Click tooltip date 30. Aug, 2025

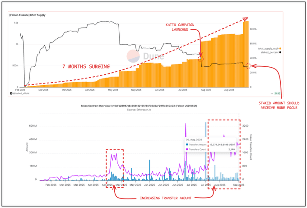(x=194, y=140)
